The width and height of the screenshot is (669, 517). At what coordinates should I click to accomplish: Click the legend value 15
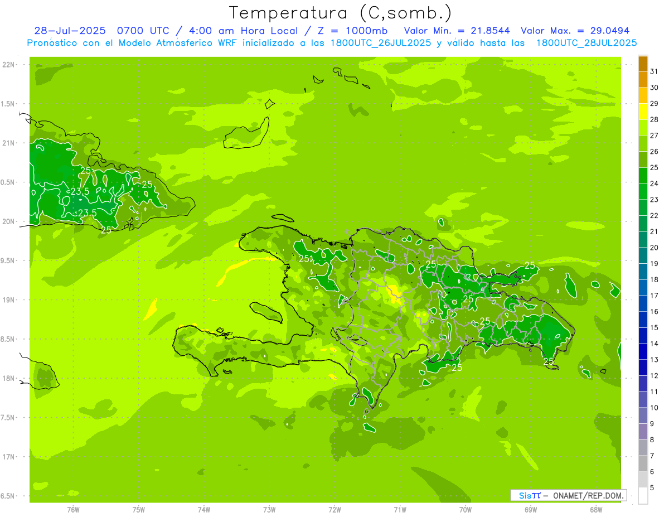click(655, 328)
